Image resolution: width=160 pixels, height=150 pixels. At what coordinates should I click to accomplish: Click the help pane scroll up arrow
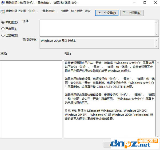158,62
